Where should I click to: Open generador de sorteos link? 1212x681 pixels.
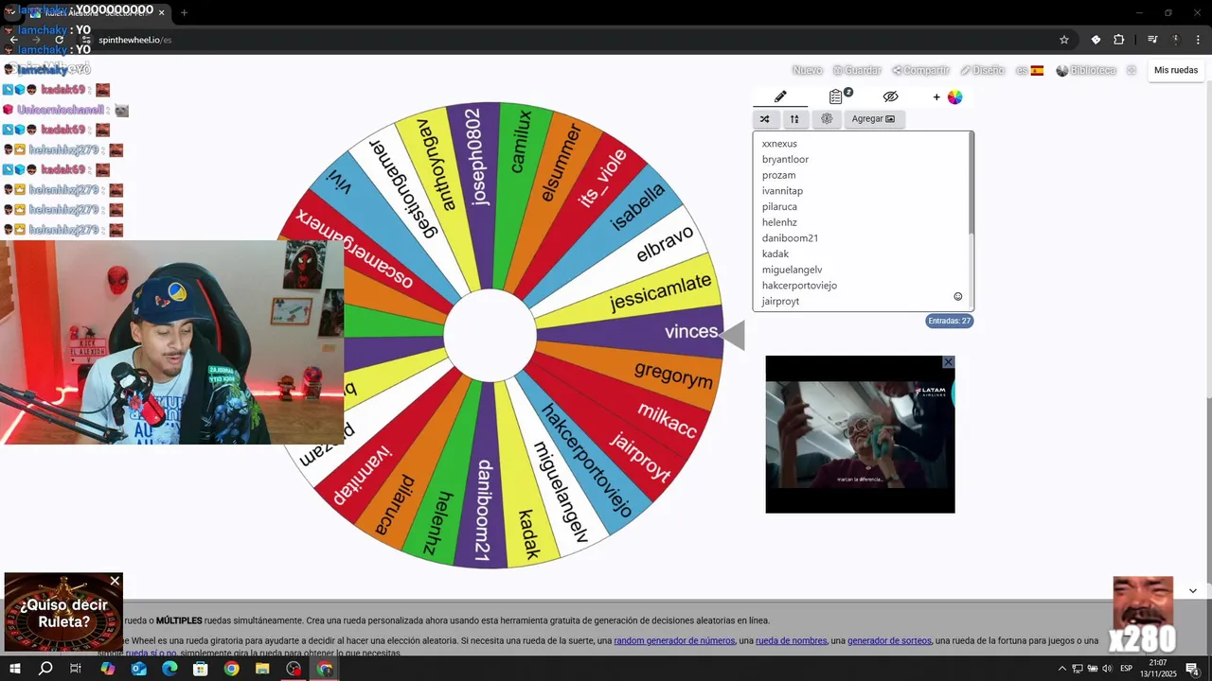pos(889,640)
